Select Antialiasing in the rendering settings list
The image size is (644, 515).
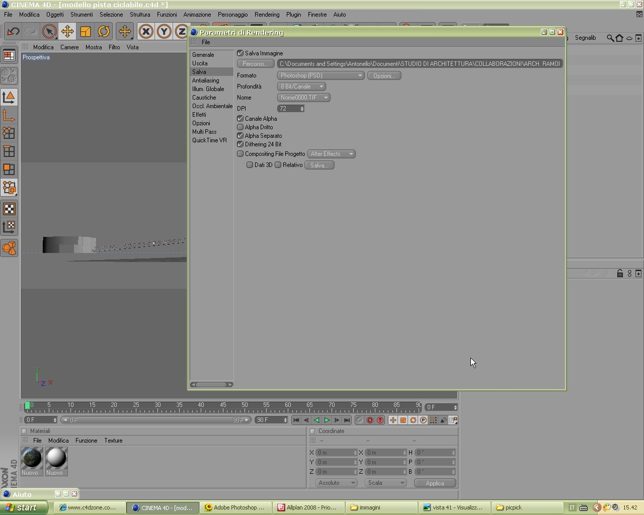coord(205,80)
